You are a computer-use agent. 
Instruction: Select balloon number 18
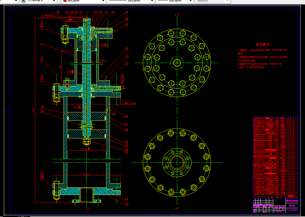pyautogui.click(x=113, y=12)
